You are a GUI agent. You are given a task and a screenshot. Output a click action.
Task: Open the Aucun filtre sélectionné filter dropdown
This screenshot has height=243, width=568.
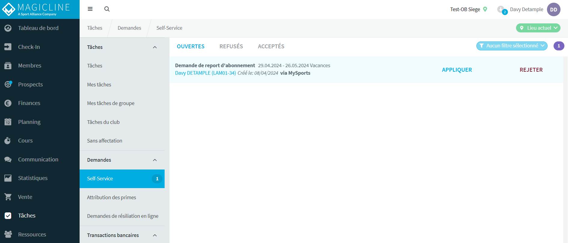click(x=512, y=46)
